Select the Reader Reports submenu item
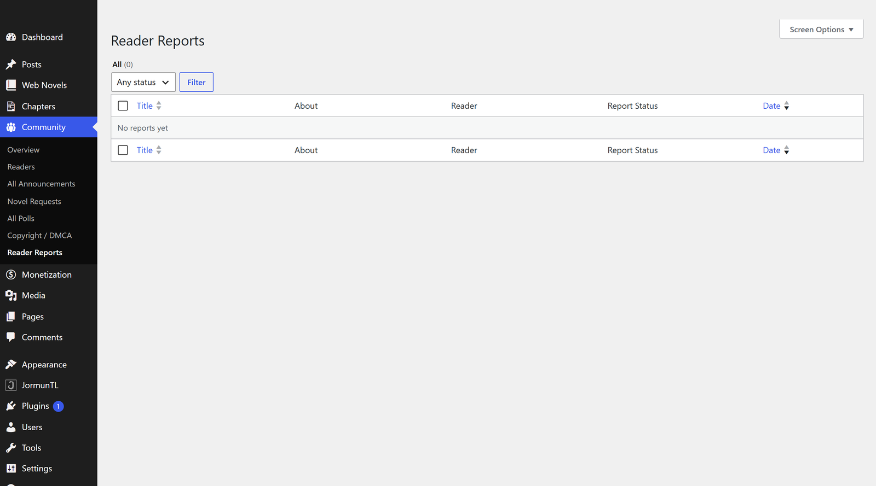The image size is (876, 486). click(x=35, y=253)
